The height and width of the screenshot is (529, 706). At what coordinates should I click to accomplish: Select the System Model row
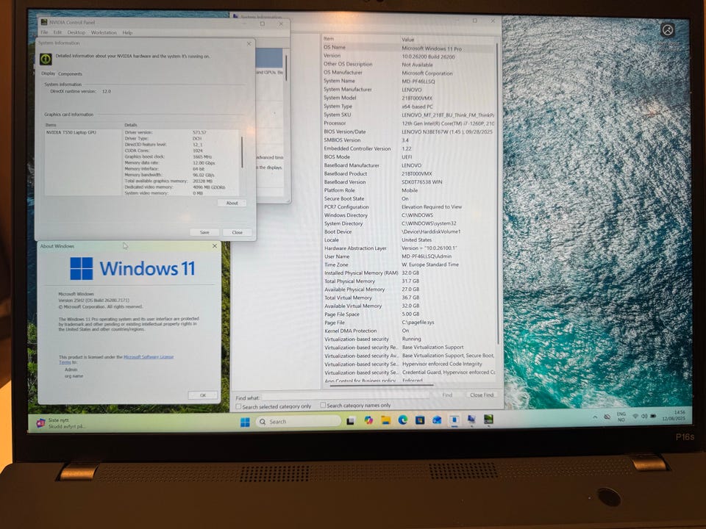[x=409, y=98]
